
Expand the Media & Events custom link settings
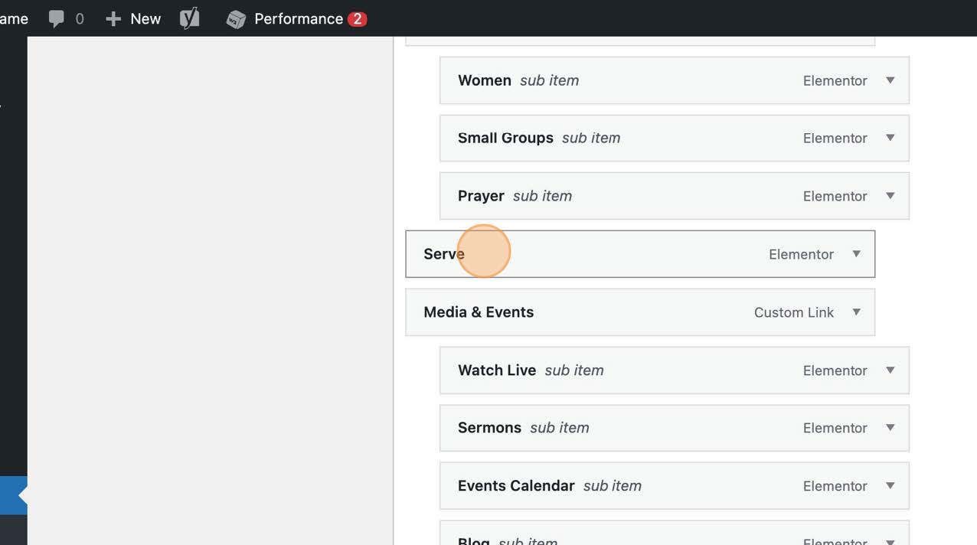tap(856, 312)
